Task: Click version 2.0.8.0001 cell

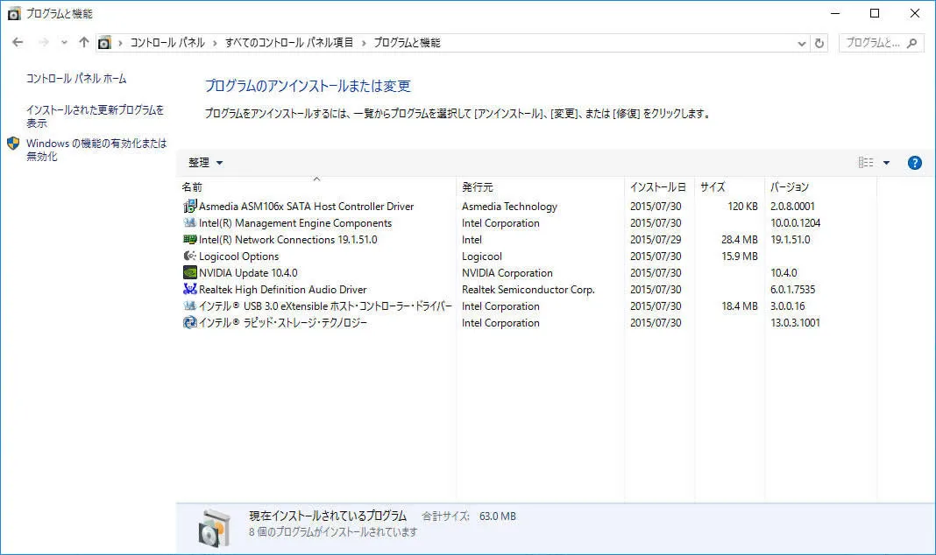Action: click(x=793, y=207)
